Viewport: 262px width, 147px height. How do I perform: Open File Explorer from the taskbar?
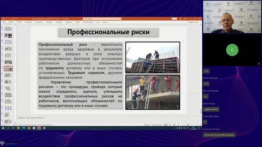pos(18,128)
